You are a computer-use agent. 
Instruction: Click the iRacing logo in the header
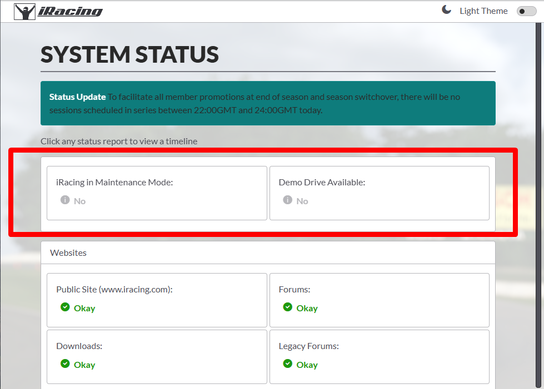point(58,12)
